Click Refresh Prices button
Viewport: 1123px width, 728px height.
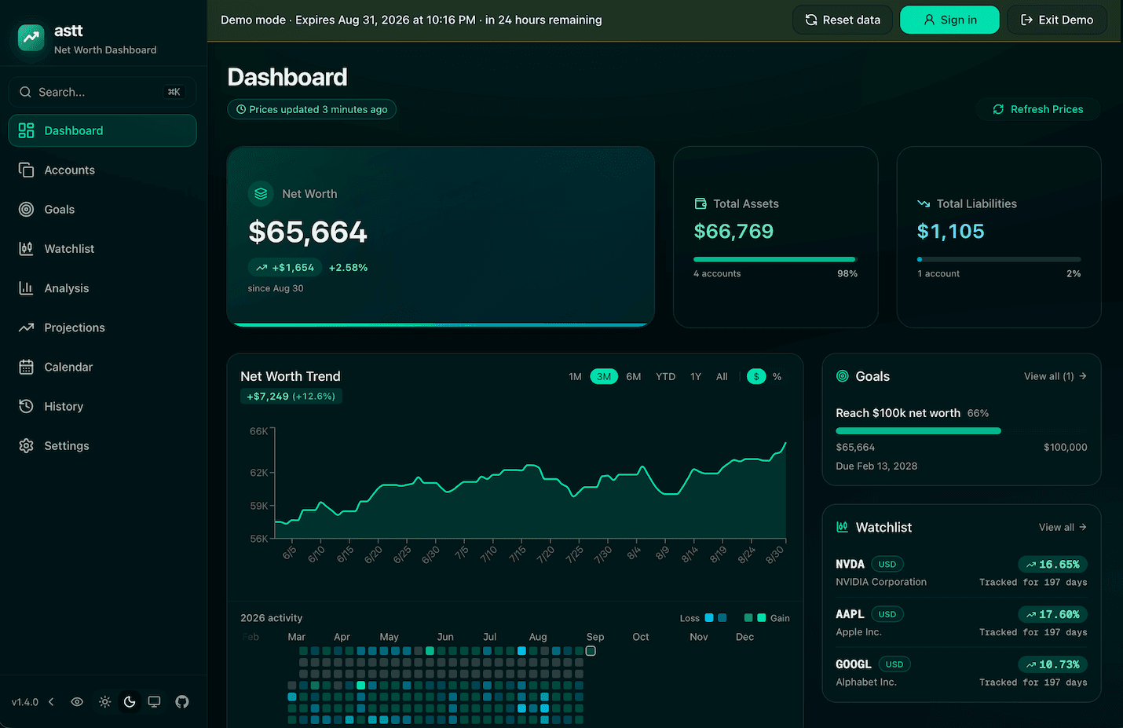[1037, 109]
